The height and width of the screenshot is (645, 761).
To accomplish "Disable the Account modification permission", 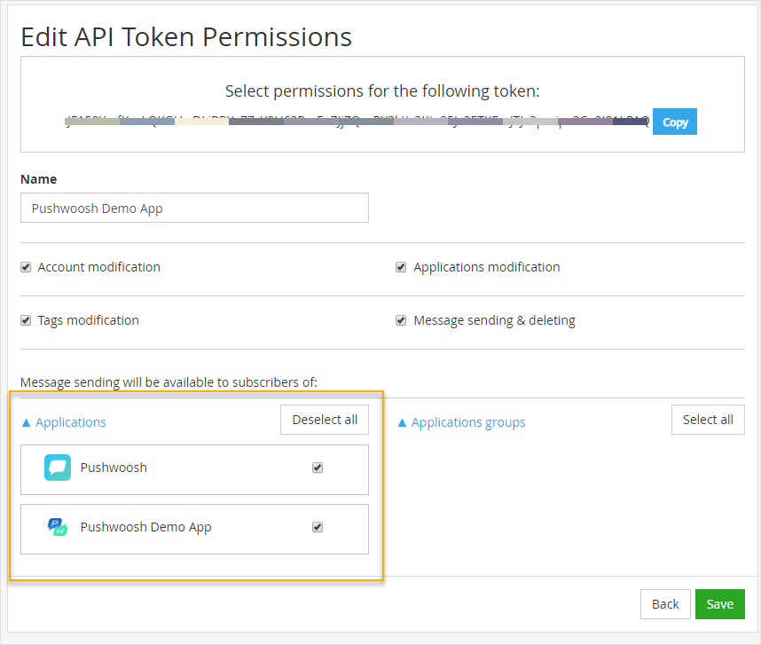I will [26, 266].
